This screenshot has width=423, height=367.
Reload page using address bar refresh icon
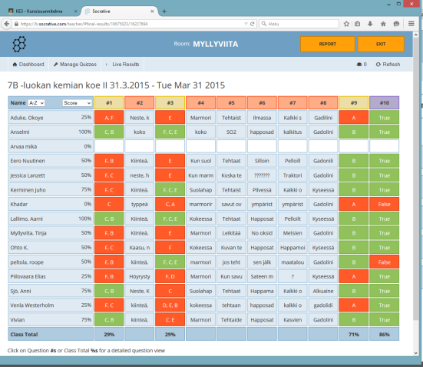coord(253,24)
